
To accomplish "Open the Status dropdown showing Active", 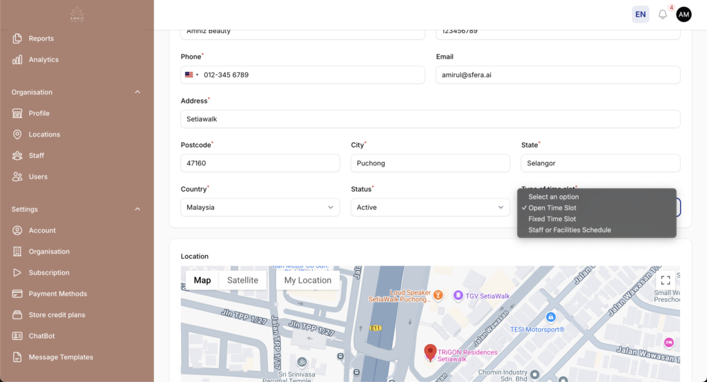I will pos(430,208).
